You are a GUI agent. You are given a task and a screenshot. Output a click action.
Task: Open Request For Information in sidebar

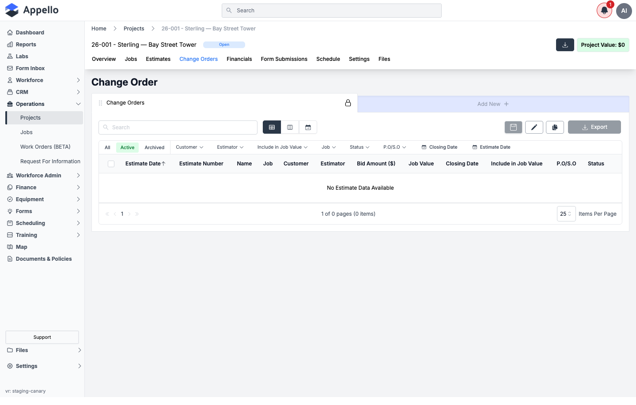point(50,161)
